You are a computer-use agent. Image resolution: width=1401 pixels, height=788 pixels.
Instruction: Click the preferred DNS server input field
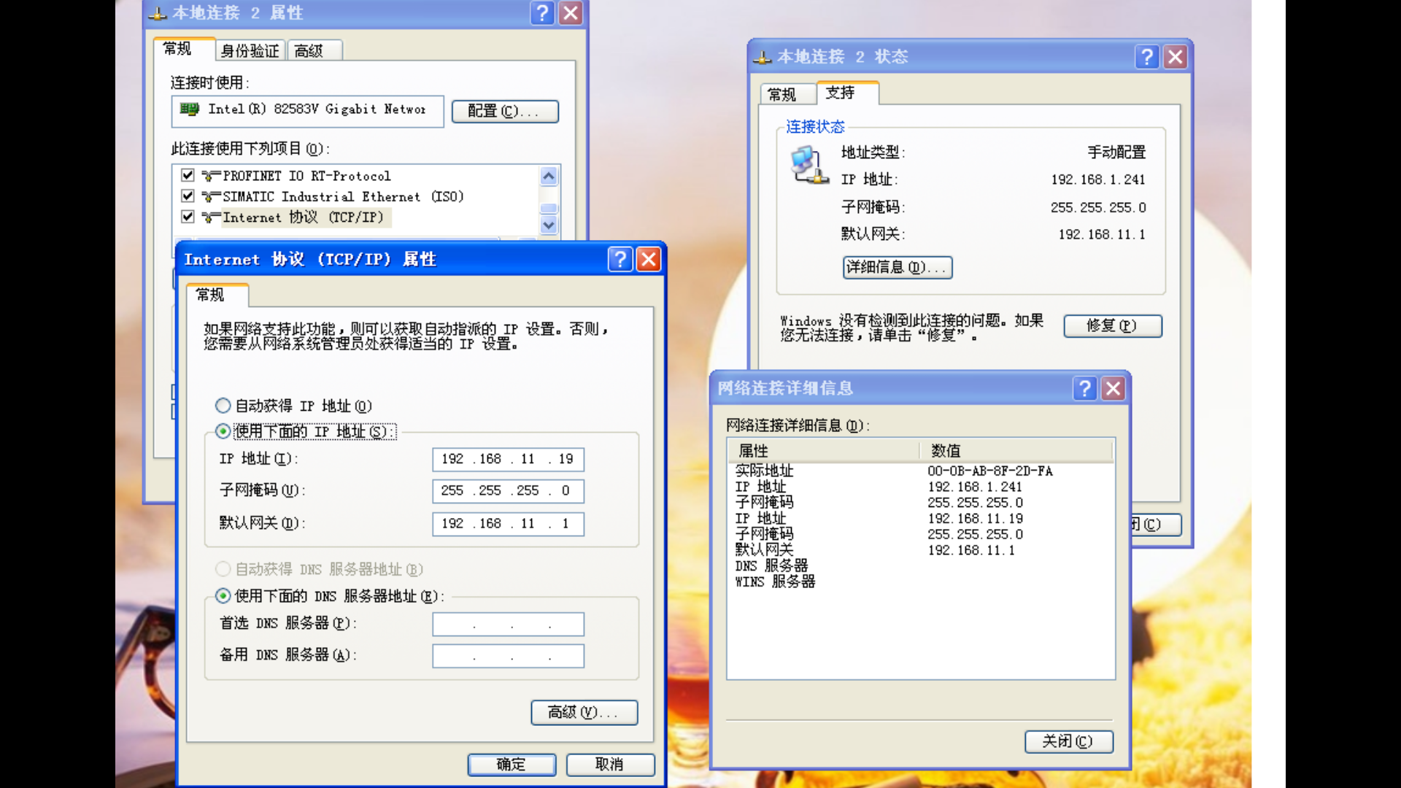point(508,625)
